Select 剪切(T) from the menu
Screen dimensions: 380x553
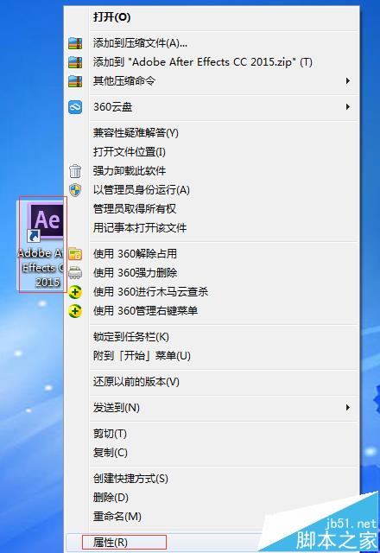(212, 434)
